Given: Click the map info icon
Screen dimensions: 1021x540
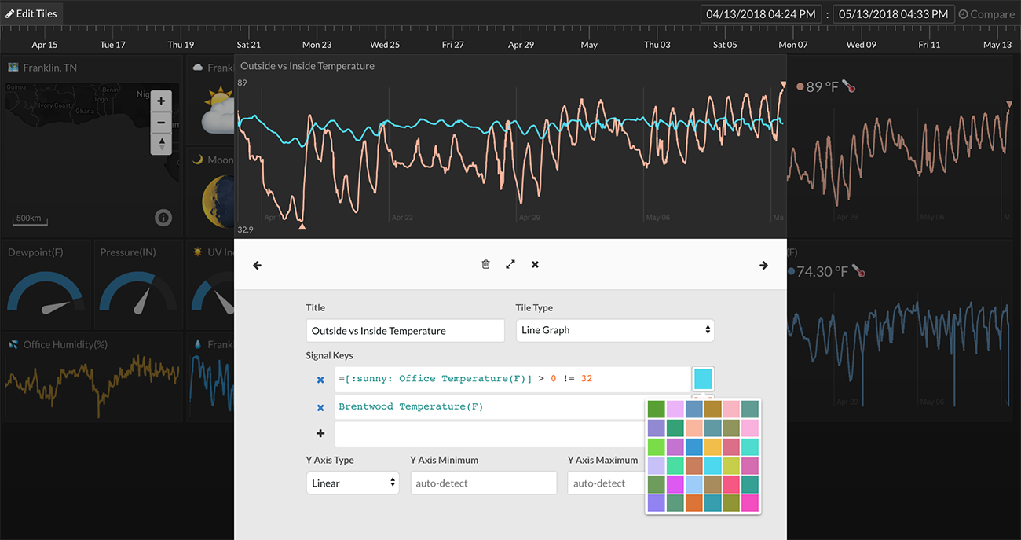Looking at the screenshot, I should click(x=163, y=218).
